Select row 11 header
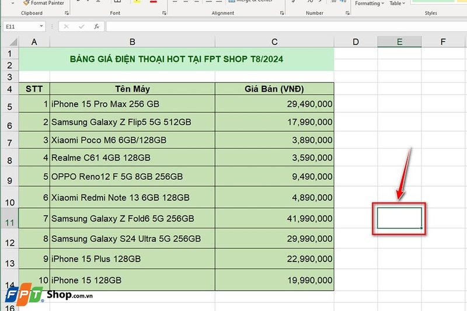This screenshot has width=467, height=311. coord(10,218)
